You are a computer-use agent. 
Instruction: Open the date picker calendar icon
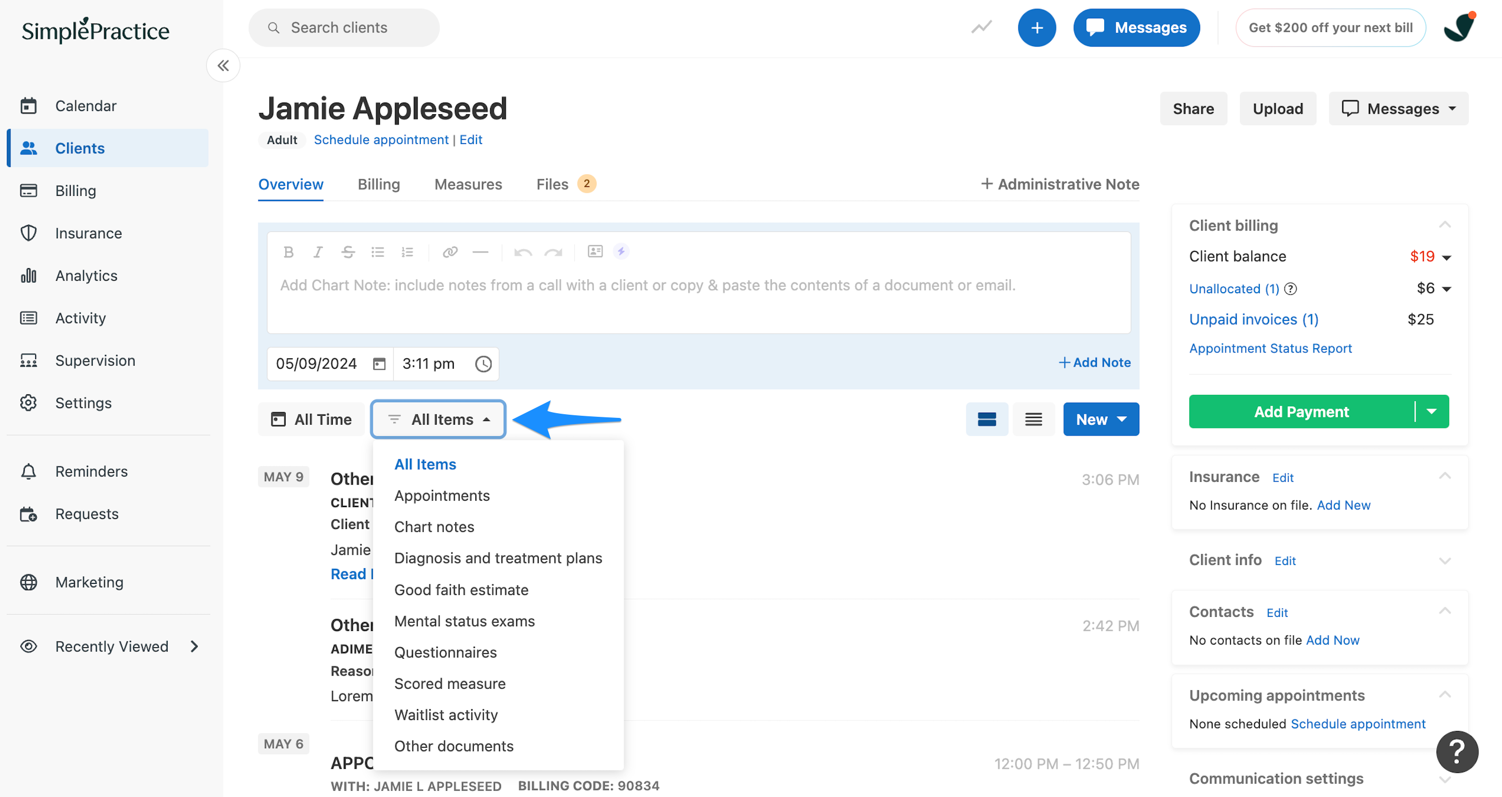pos(378,363)
